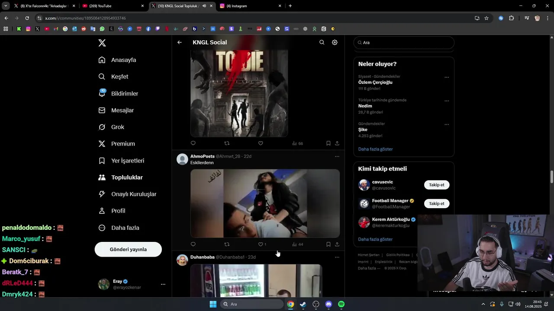Viewport: 554px width, 311px height.
Task: Show hidden system tray icons
Action: point(483,304)
